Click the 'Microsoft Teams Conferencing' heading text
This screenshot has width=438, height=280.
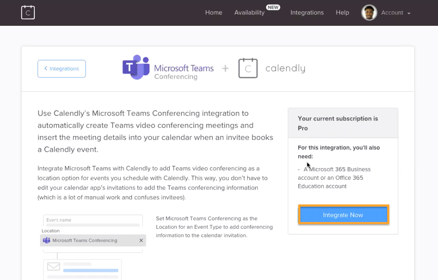coord(184,72)
